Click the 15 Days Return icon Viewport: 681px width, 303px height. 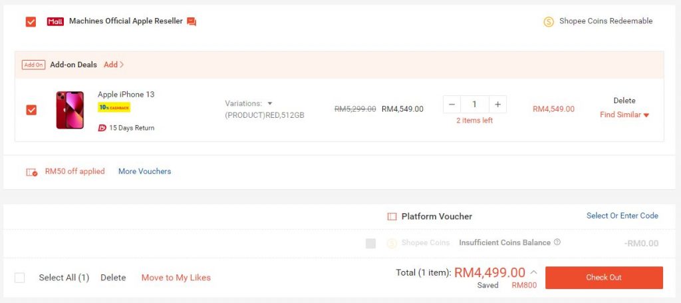pyautogui.click(x=102, y=128)
